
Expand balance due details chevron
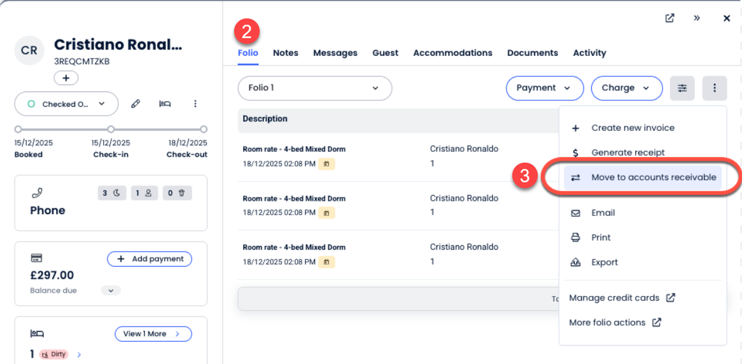point(111,290)
